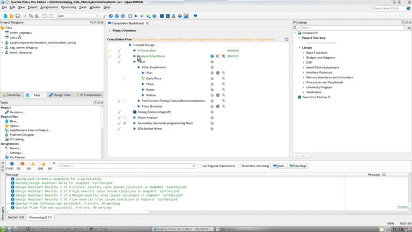Screen dimensions: 412x232
Task: Click the Open folder toolbar icon
Action: 12,16
